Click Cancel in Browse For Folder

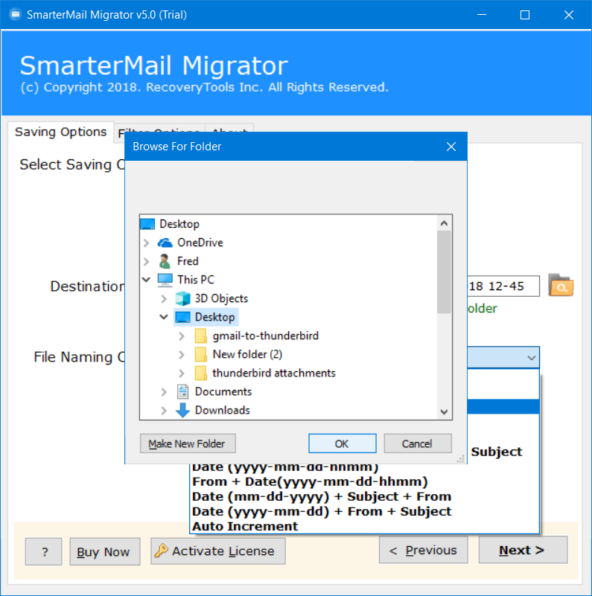pyautogui.click(x=417, y=443)
